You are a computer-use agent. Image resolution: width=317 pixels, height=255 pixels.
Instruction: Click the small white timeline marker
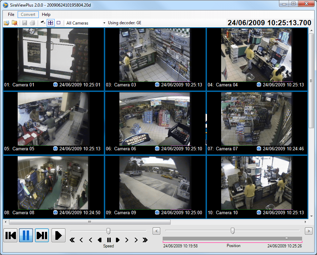[x=287, y=238]
